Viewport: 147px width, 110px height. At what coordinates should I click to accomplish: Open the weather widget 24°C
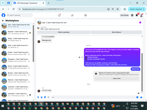pos(116,106)
